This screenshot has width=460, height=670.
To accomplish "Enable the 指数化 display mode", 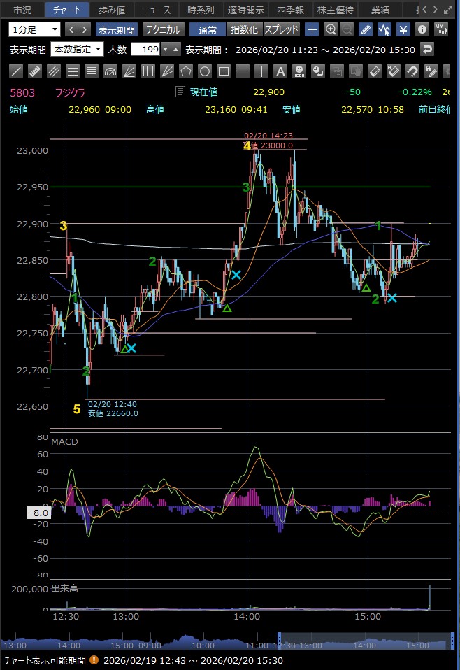I will point(244,29).
